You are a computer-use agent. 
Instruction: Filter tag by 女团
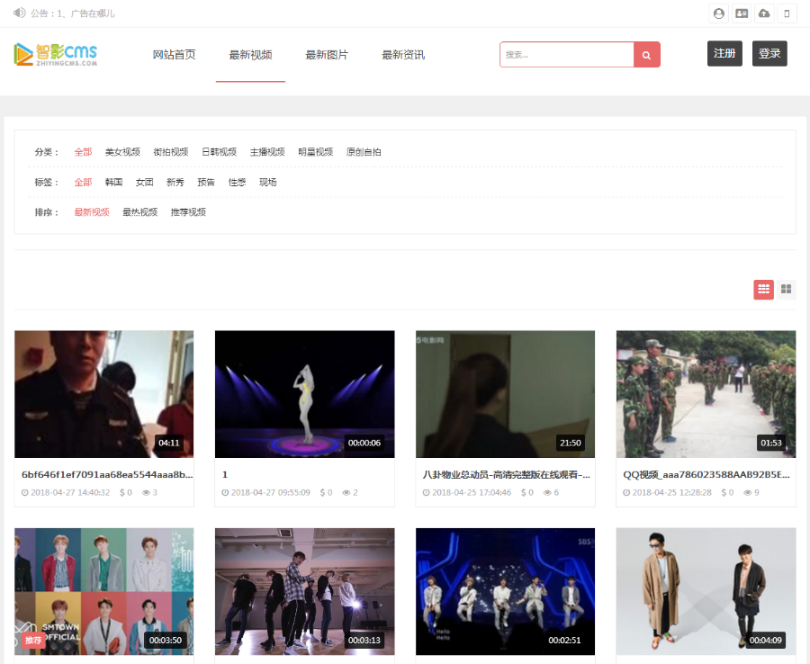pyautogui.click(x=145, y=183)
